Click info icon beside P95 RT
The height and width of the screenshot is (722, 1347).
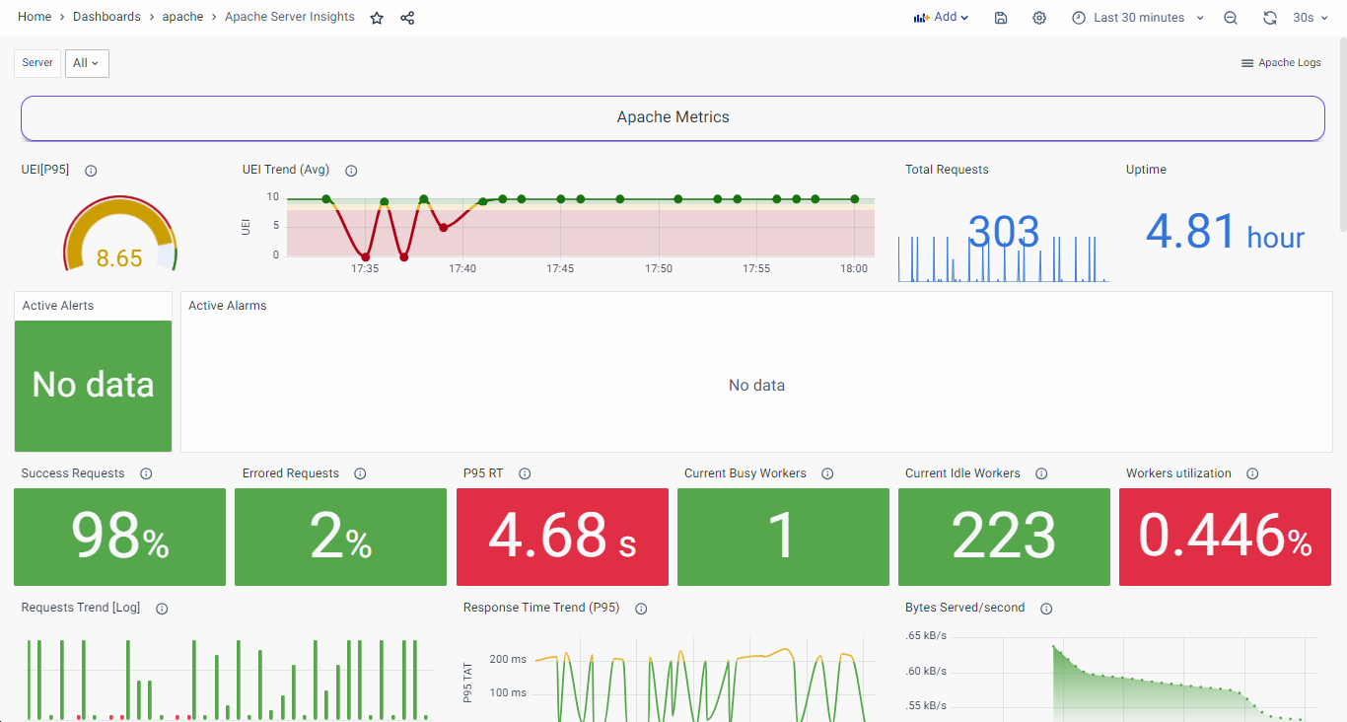tap(525, 474)
